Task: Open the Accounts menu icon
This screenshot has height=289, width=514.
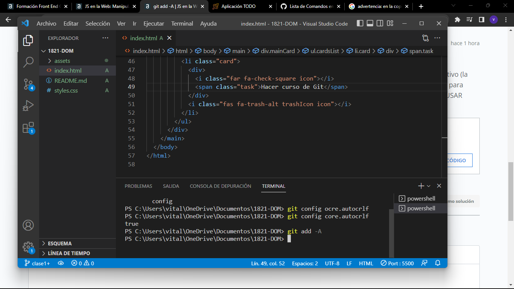Action: pyautogui.click(x=28, y=225)
